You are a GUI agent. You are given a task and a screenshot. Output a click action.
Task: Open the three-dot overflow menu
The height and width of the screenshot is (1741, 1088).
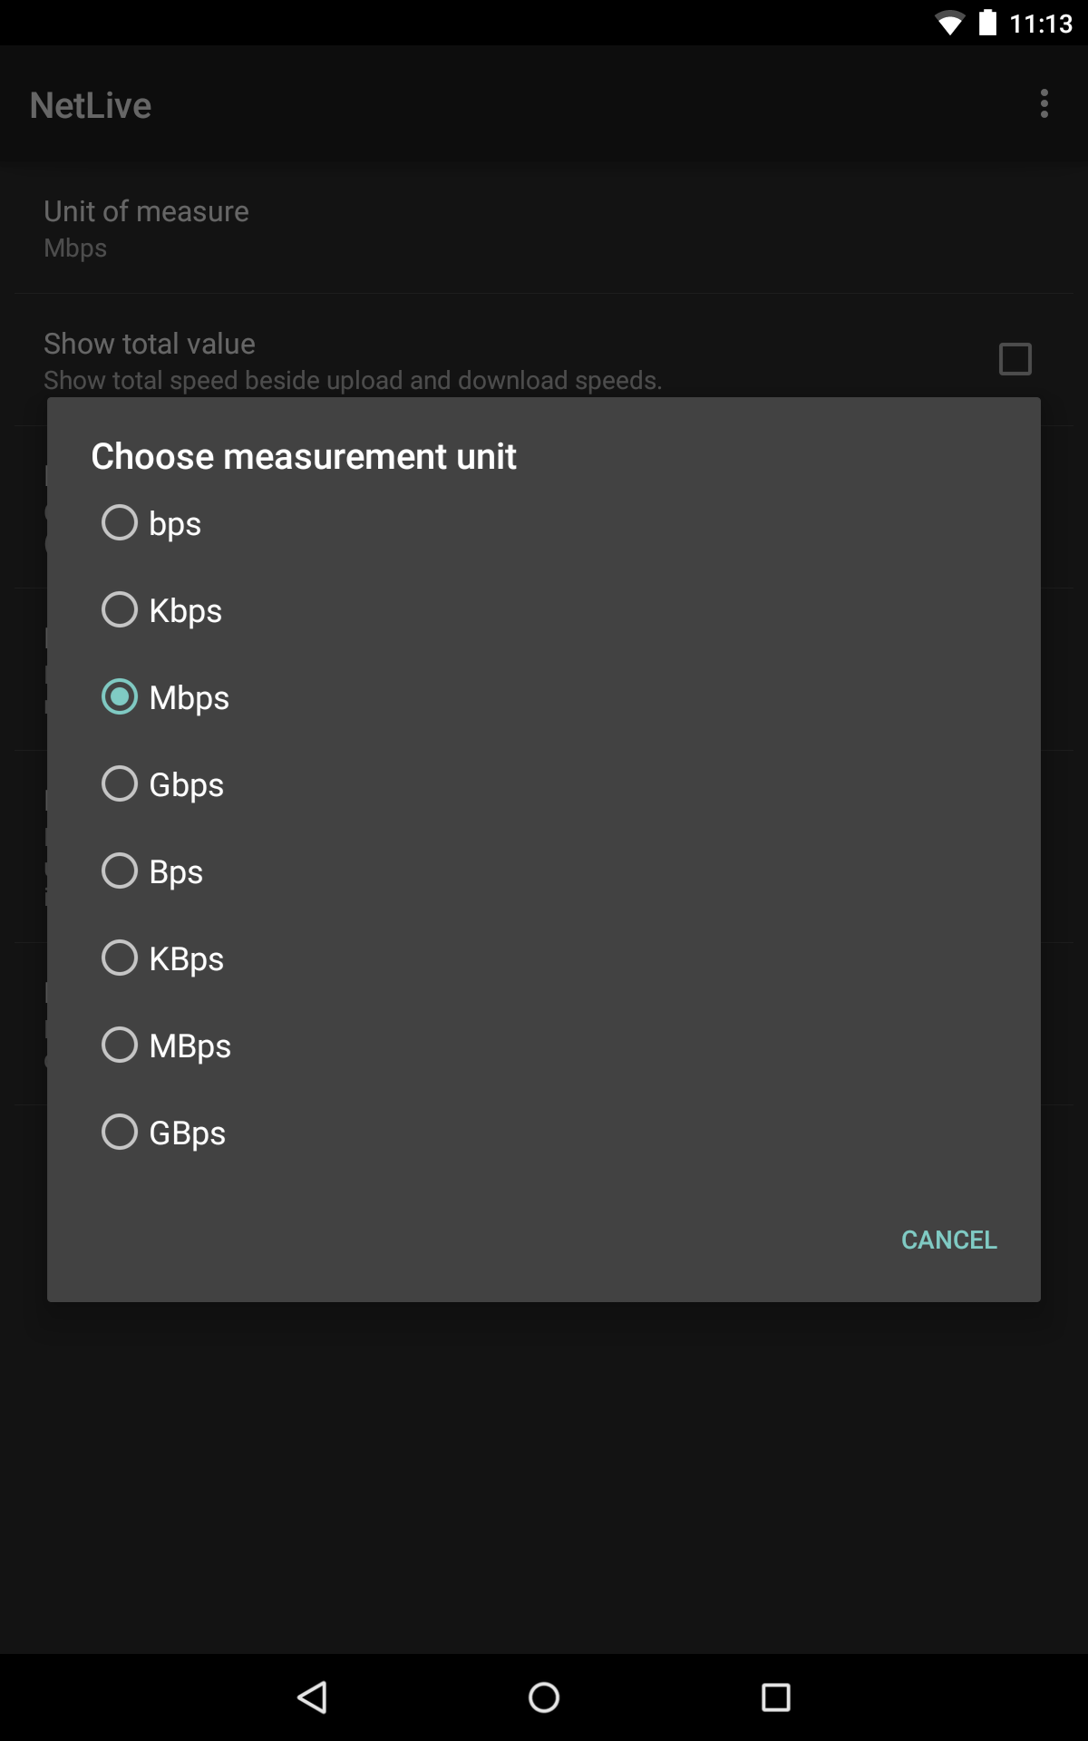1044,104
